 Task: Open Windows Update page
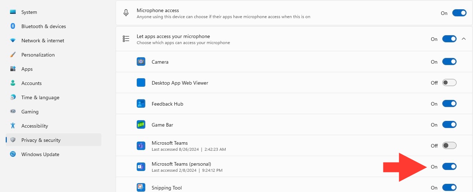54,154
